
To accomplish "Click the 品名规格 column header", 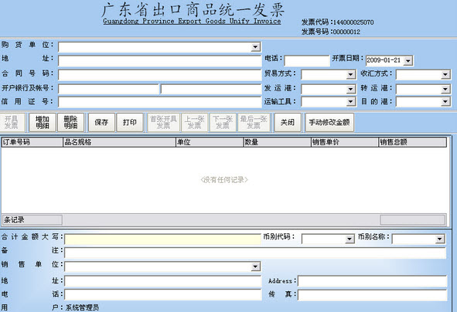I will (119, 142).
